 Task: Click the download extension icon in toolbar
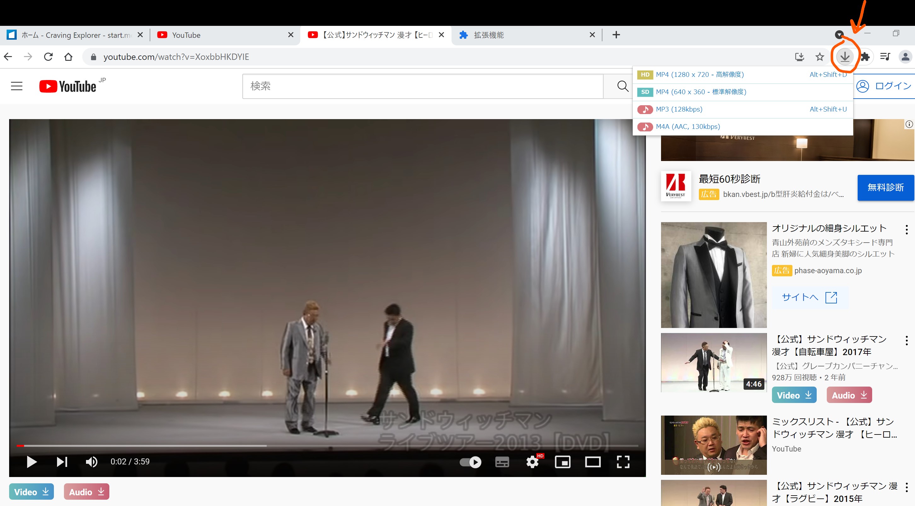point(845,57)
